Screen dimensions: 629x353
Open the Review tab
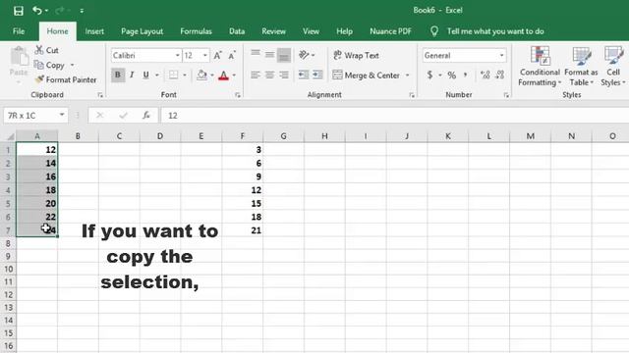(x=273, y=31)
